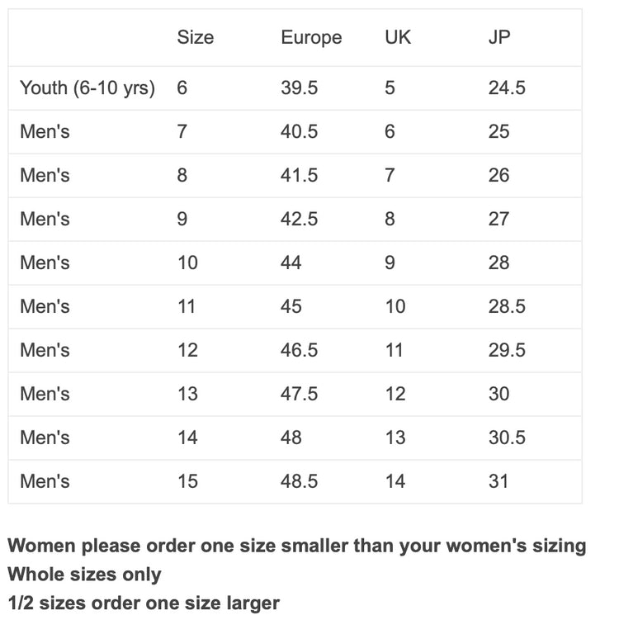Image resolution: width=619 pixels, height=634 pixels.
Task: Click the JP 30.5 cell
Action: 507,438
